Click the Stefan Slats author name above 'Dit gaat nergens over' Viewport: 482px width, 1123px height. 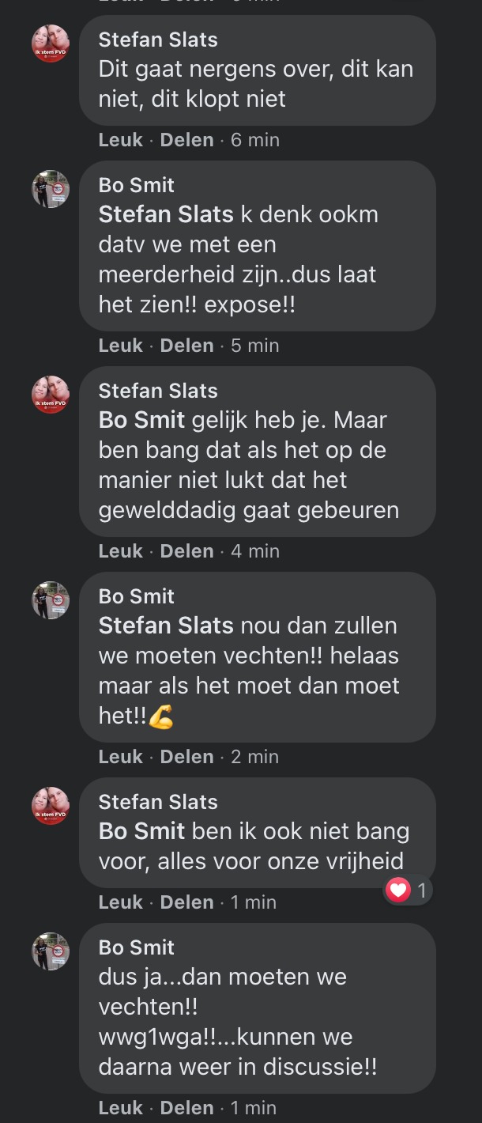pos(158,40)
